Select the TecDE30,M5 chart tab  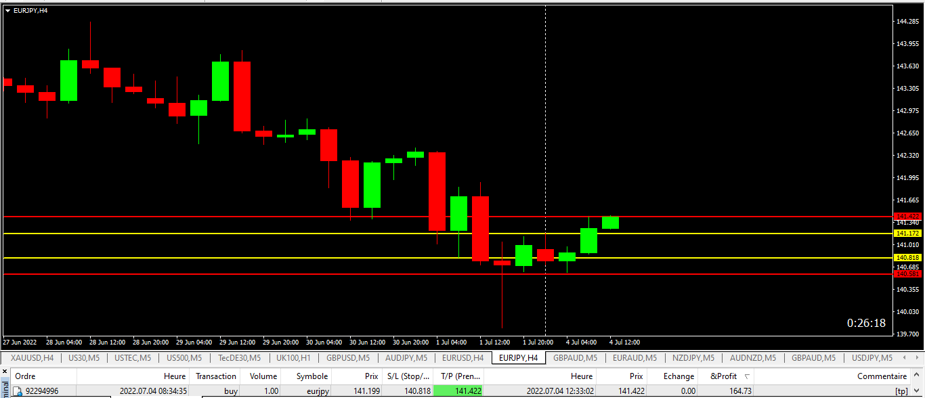coord(239,357)
